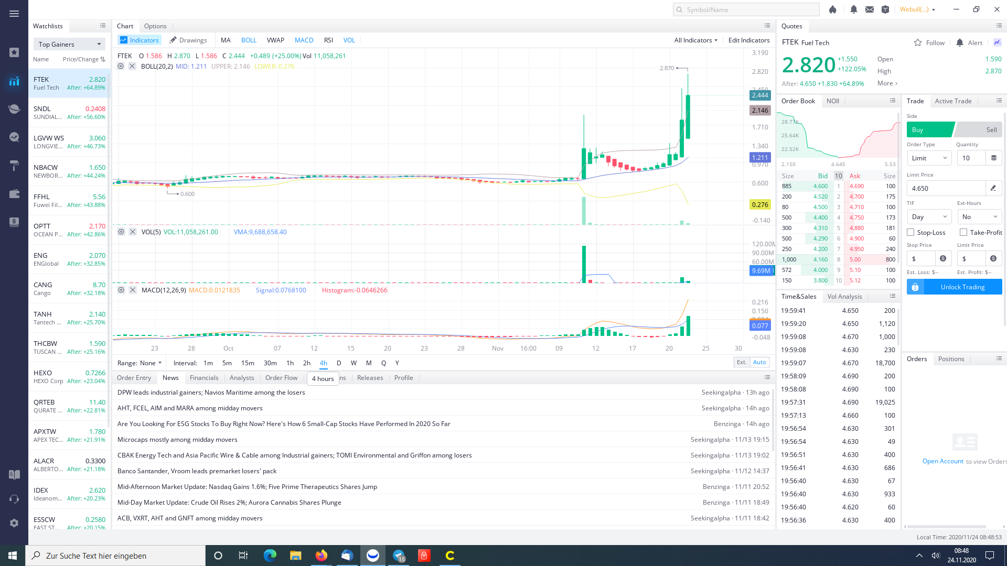This screenshot has width=1007, height=566.
Task: Click the Follow star icon for FTEK
Action: [x=918, y=43]
